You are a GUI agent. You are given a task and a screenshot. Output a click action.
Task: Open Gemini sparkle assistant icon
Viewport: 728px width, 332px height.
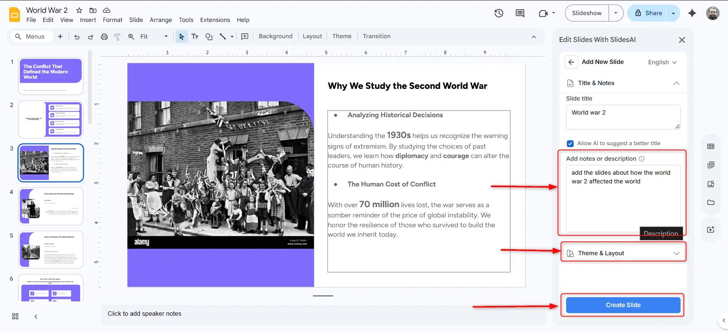[x=692, y=13]
